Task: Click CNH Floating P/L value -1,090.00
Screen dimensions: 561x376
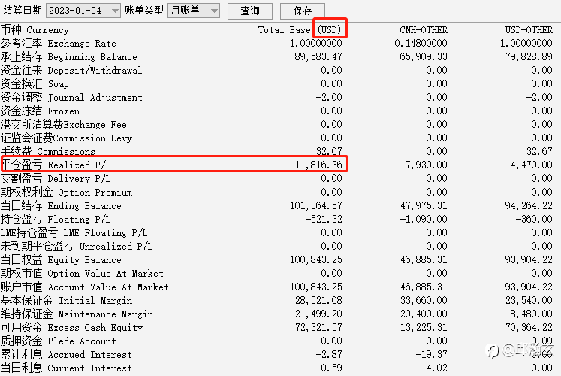Action: [424, 219]
